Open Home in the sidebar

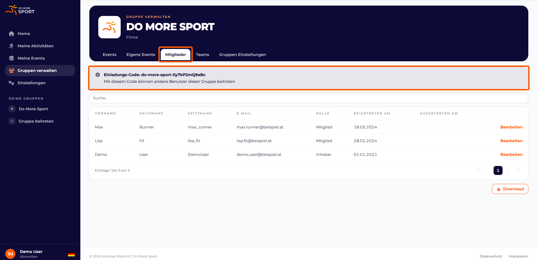tap(40, 34)
